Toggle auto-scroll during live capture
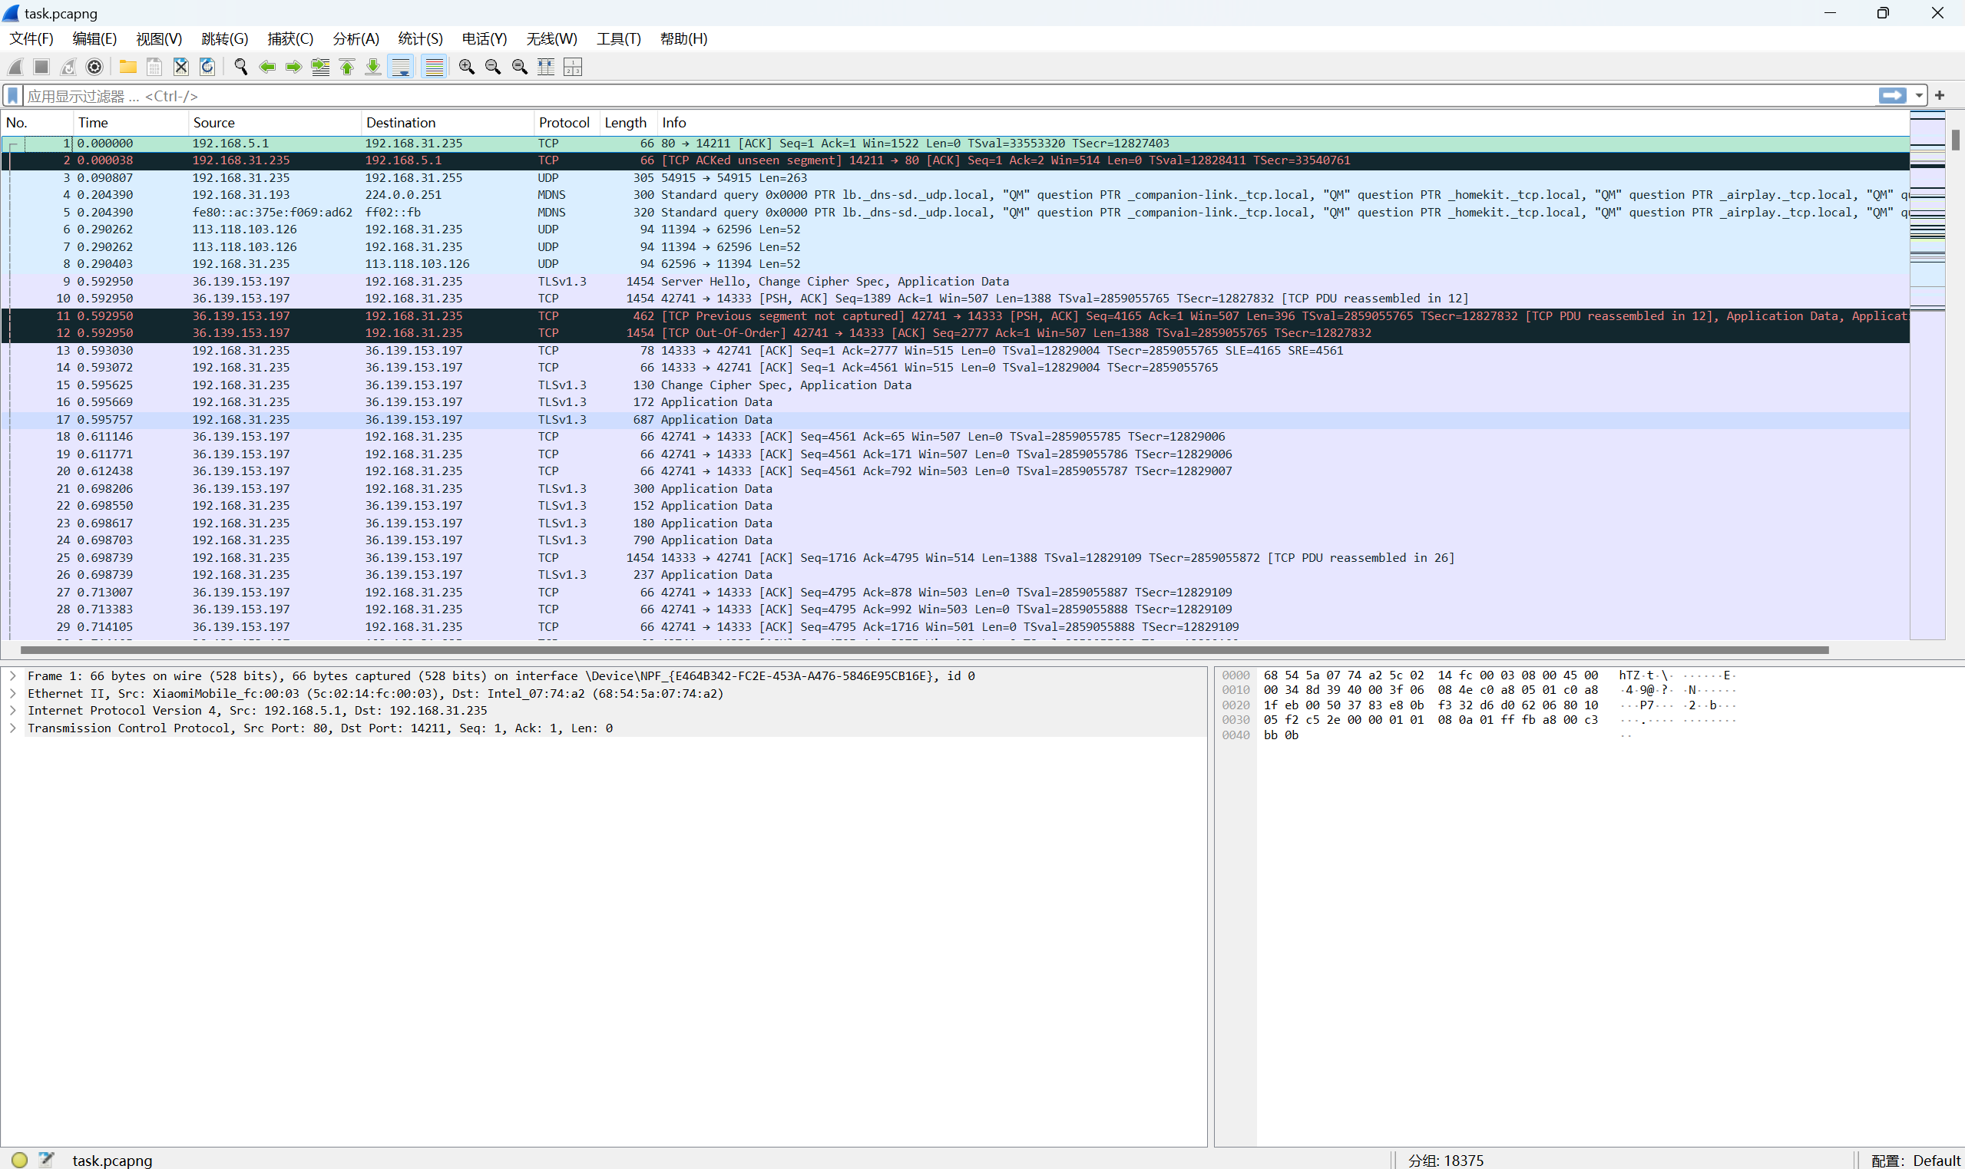This screenshot has width=1965, height=1169. (x=401, y=67)
